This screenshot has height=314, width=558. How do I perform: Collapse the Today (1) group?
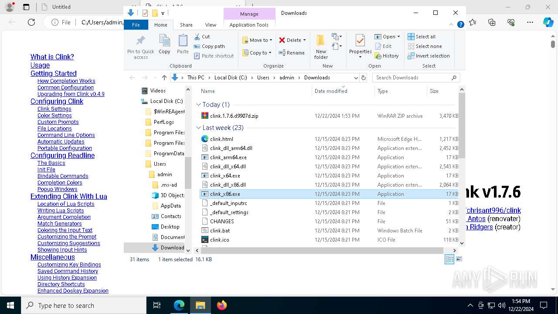pyautogui.click(x=198, y=105)
